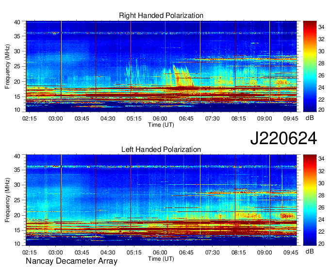Click the 35 MHz tick on the Right Handed plot axis
Screen dimensions: 330x267
click(17, 36)
